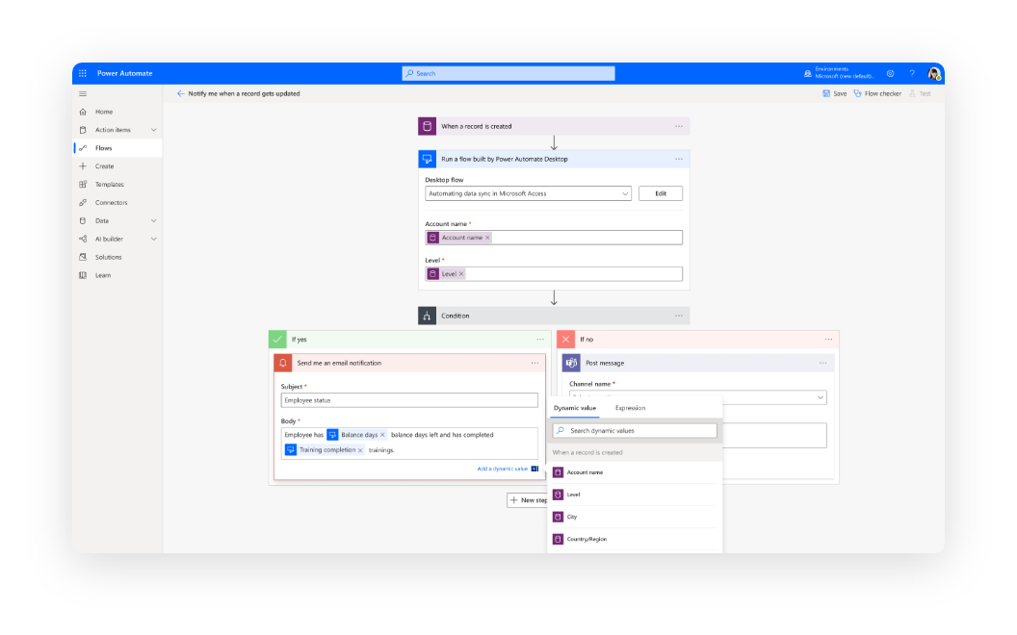Click the Search dynamic values box
This screenshot has width=1017, height=635.
pyautogui.click(x=635, y=430)
